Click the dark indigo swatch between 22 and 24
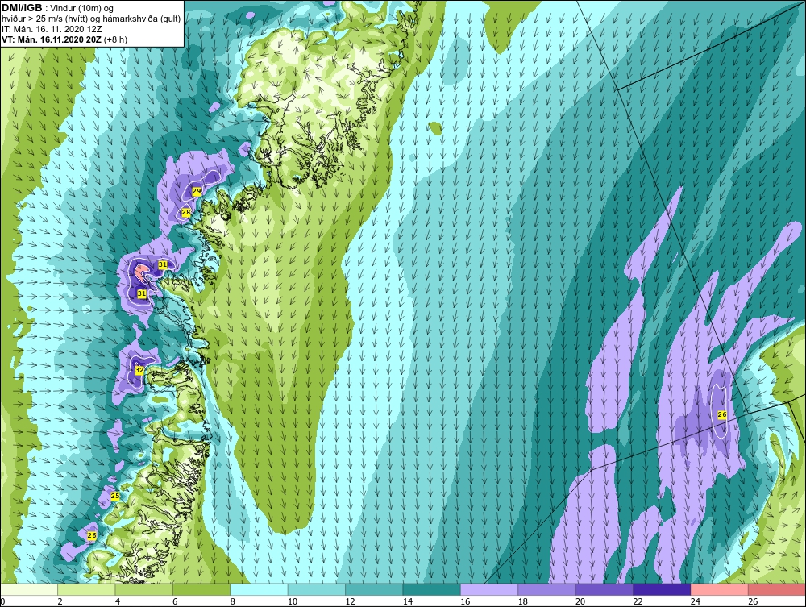Screen dimensions: 806x607 (662, 589)
